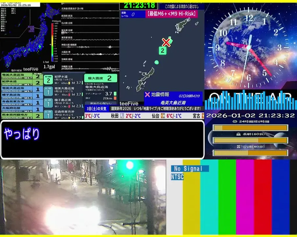
Task: Click the 最大震度 2 green banner
Action: [x=101, y=78]
